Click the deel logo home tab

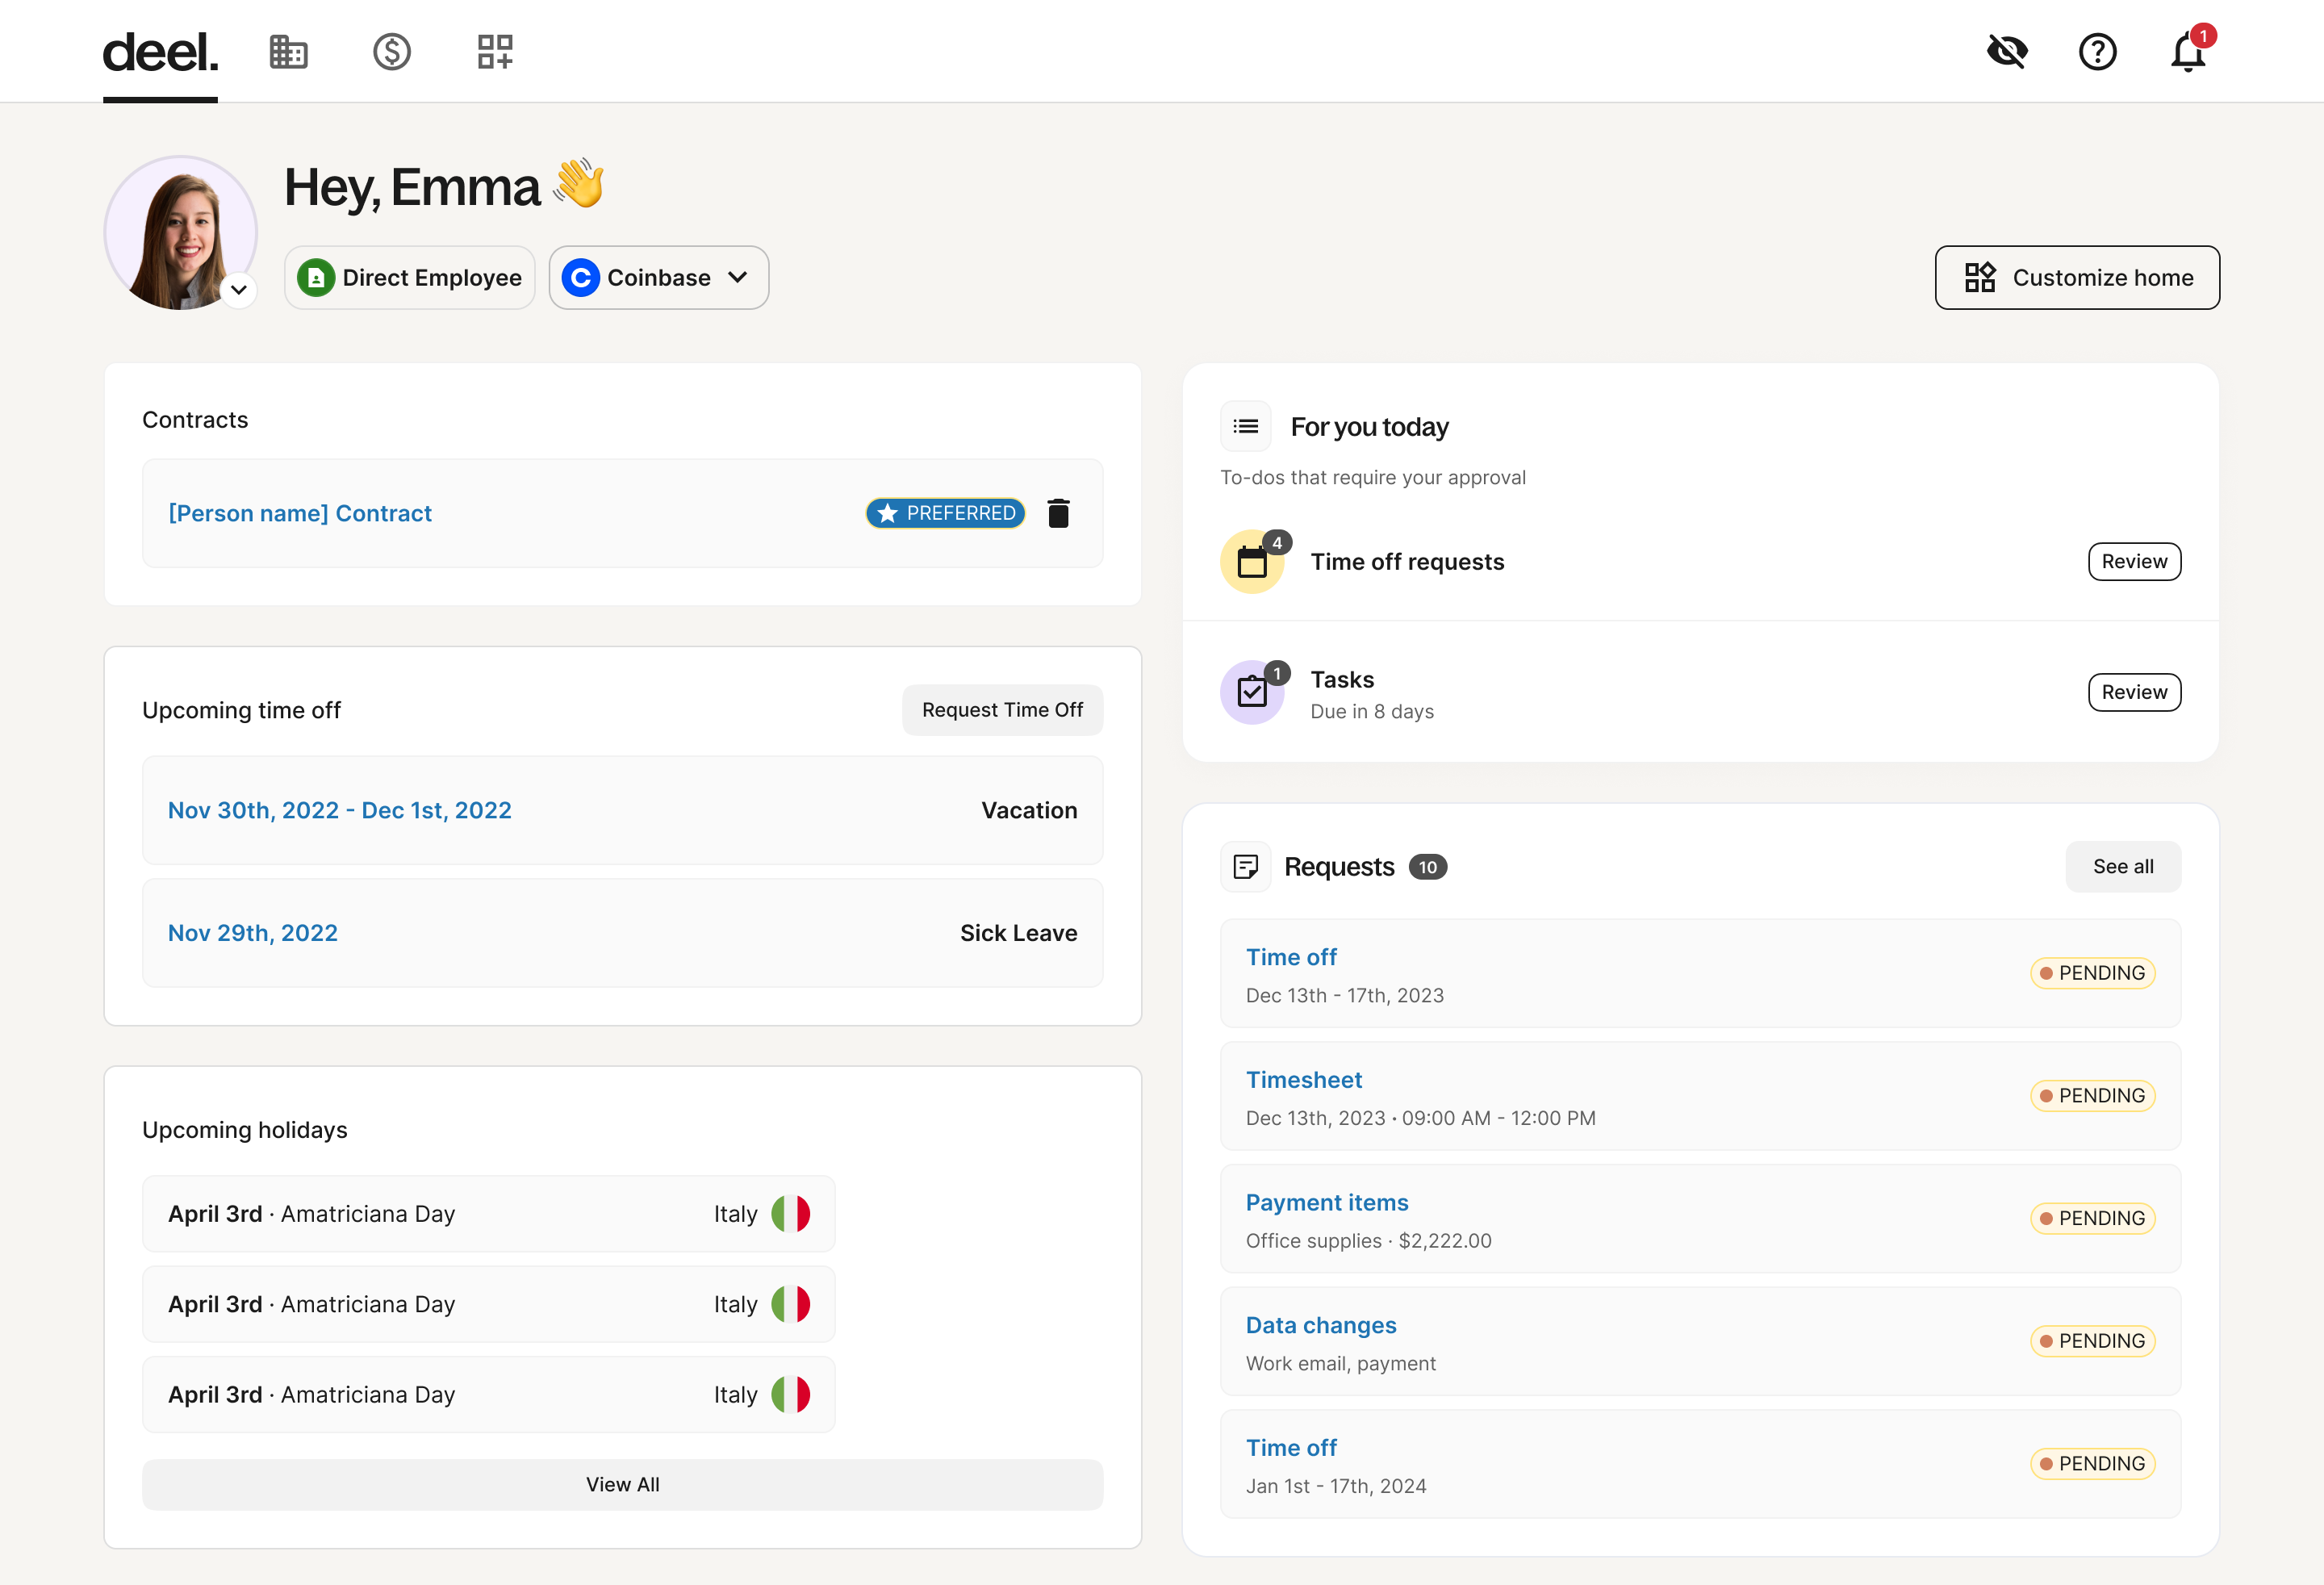160,52
